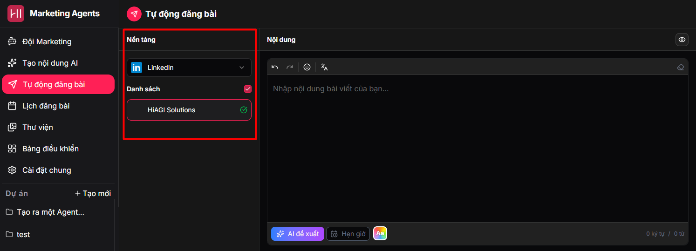This screenshot has height=251, width=696.
Task: Redo the edit in editor toolbar
Action: (290, 67)
